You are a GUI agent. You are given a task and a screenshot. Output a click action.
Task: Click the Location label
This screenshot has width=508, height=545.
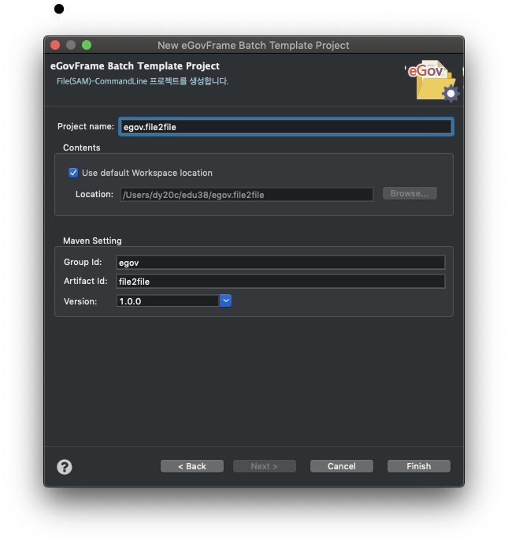(95, 194)
